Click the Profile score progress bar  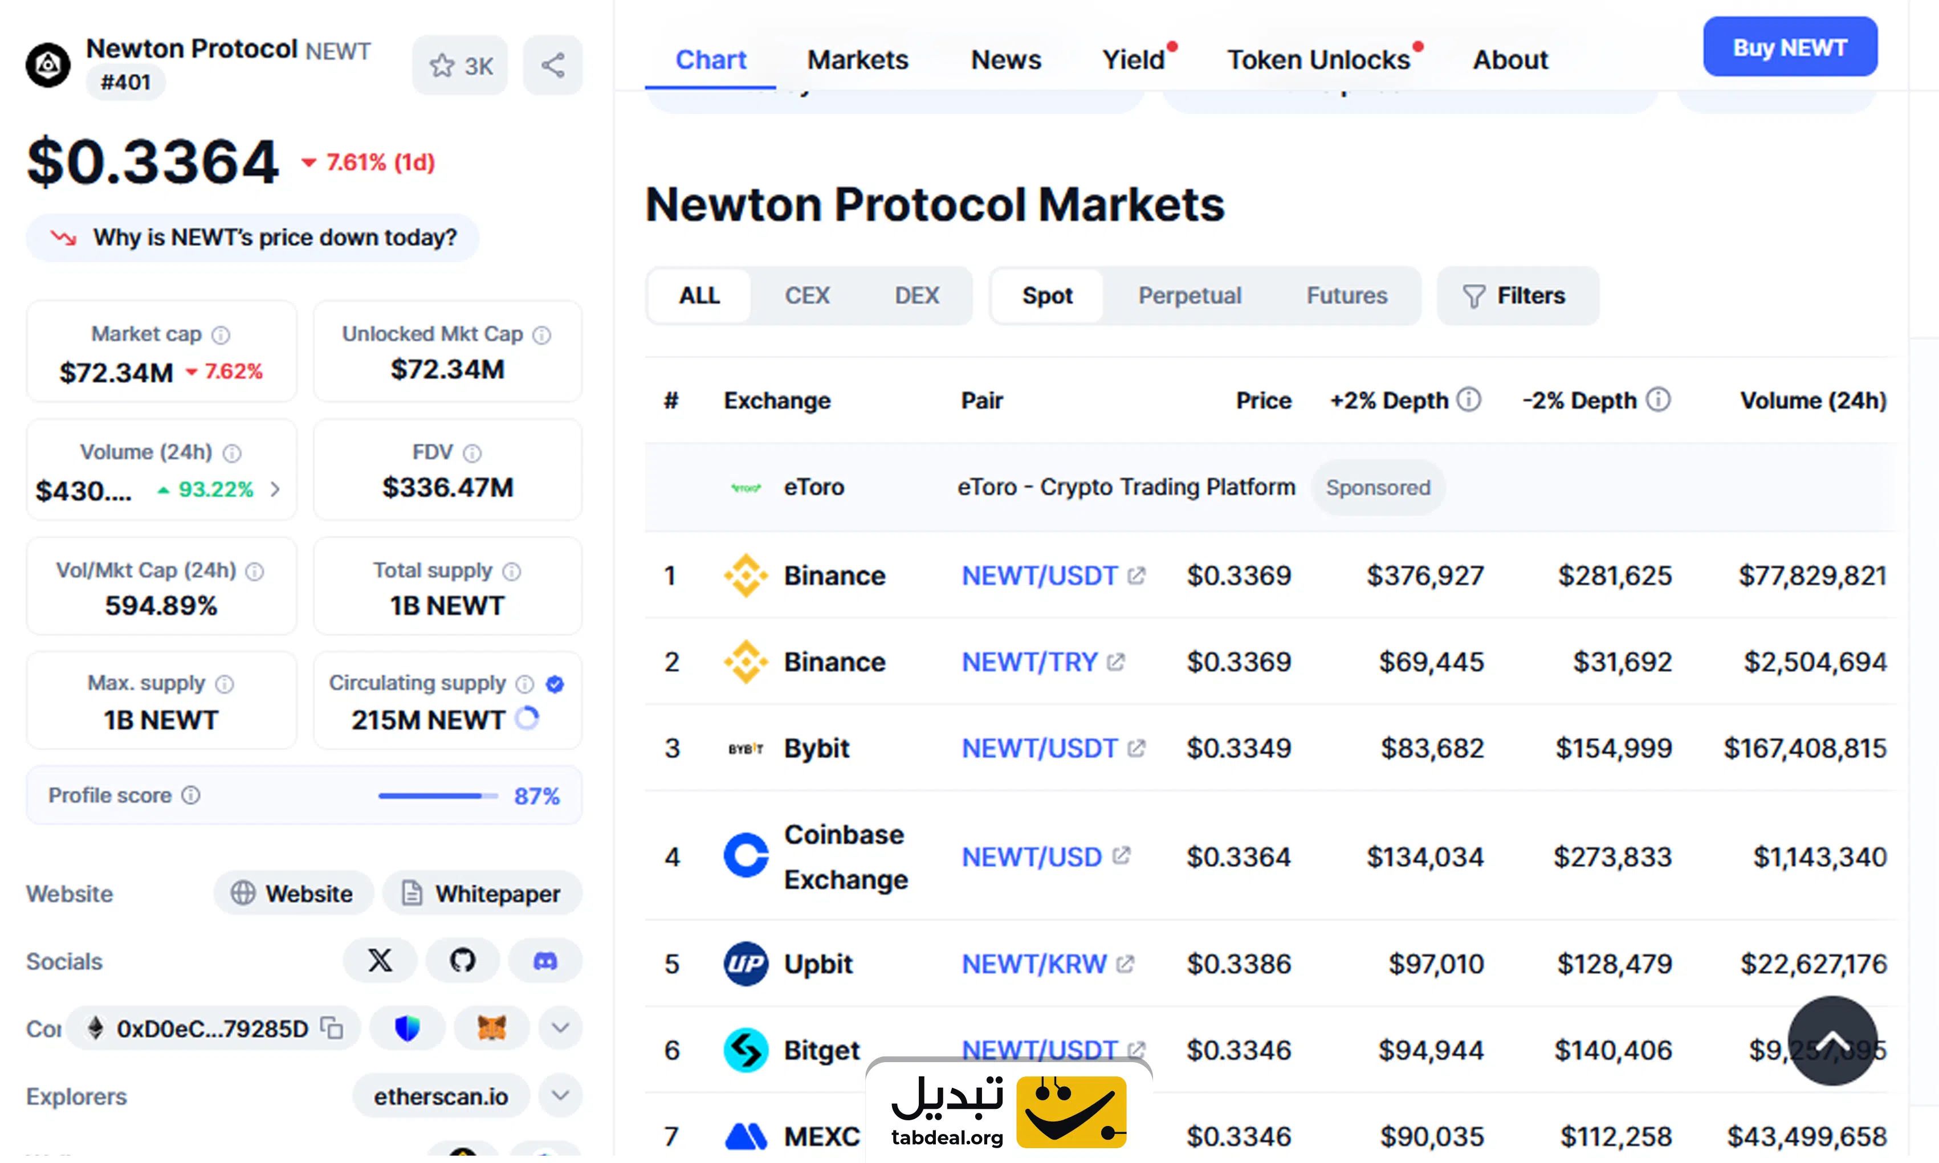coord(437,795)
